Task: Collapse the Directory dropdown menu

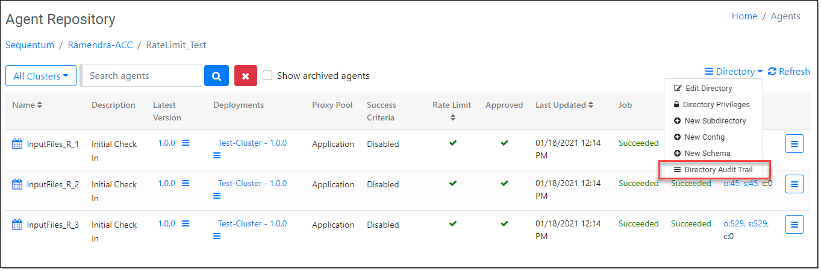Action: 734,72
